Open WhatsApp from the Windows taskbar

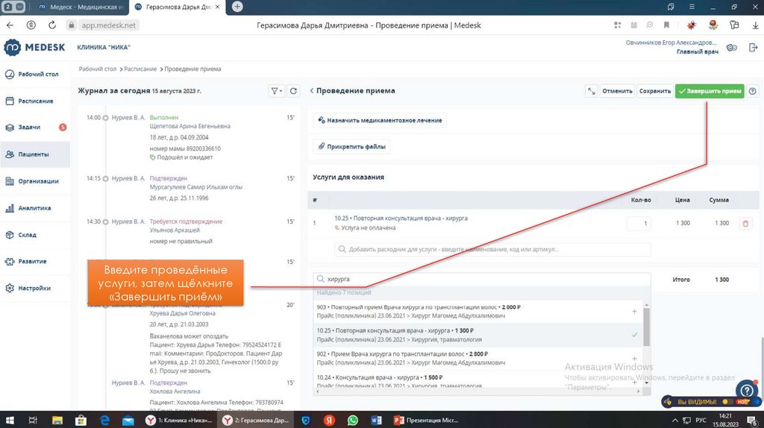point(353,421)
